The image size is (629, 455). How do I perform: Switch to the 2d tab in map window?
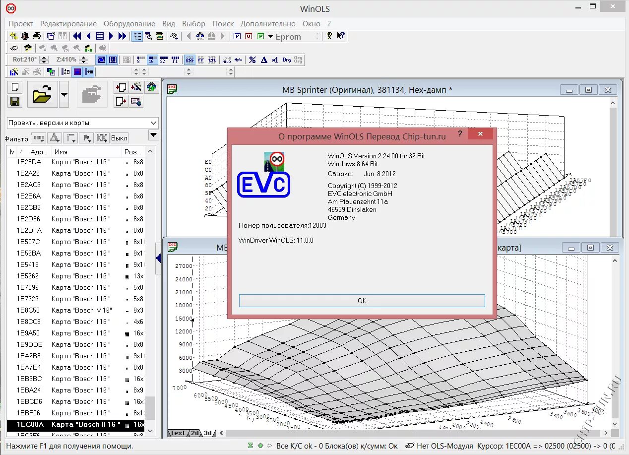point(195,433)
